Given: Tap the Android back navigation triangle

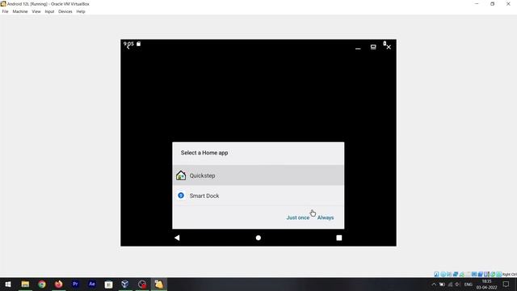Looking at the screenshot, I should tap(177, 238).
